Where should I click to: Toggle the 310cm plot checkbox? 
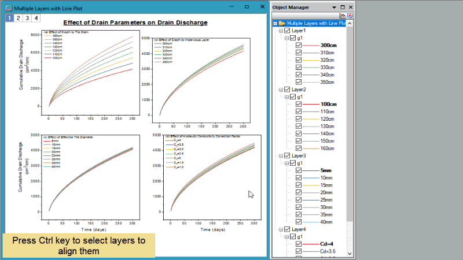click(x=299, y=53)
